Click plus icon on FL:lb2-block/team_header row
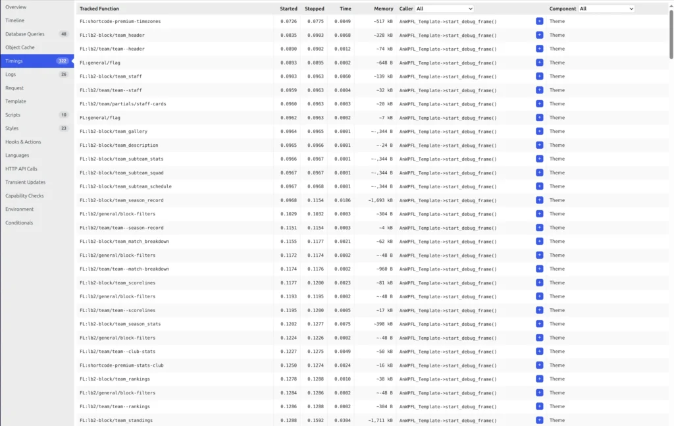The height and width of the screenshot is (426, 674). 539,35
